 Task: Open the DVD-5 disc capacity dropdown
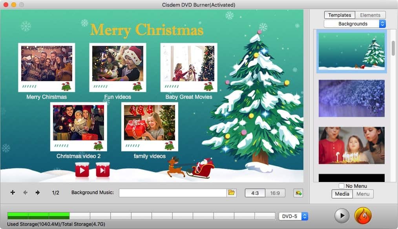point(293,216)
